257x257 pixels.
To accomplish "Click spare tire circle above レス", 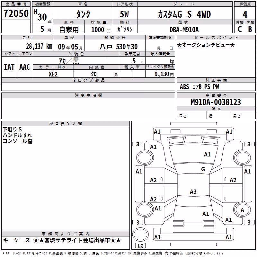I will point(140,234).
